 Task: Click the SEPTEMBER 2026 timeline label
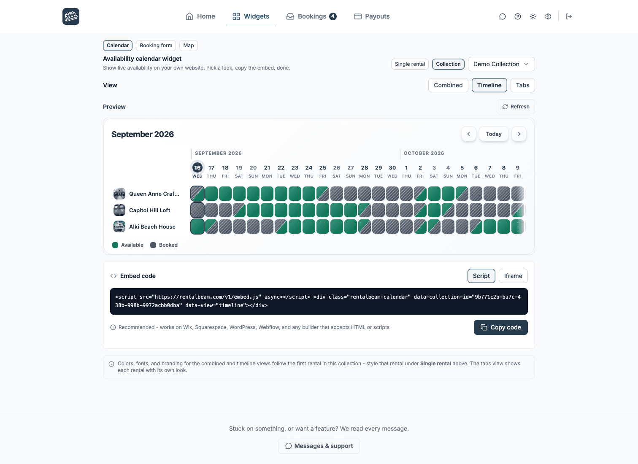(x=218, y=153)
